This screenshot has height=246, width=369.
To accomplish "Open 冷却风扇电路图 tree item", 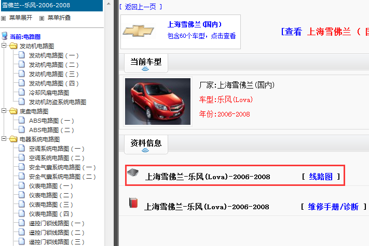I will (x=49, y=93).
